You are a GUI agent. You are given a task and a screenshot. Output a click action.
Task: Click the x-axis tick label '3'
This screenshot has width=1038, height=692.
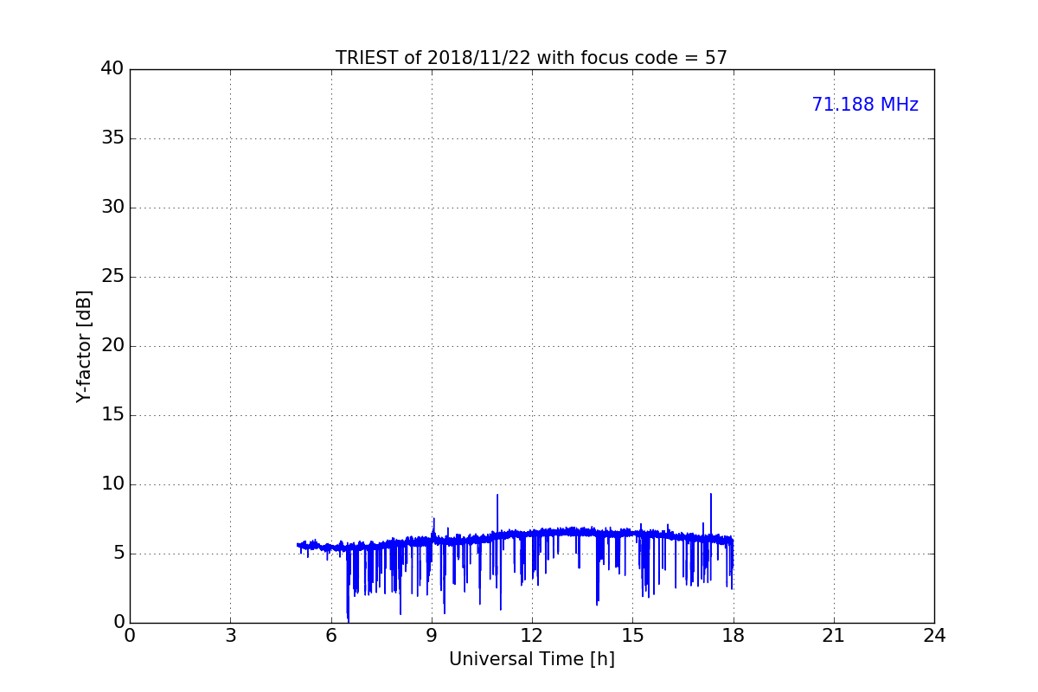pos(230,636)
